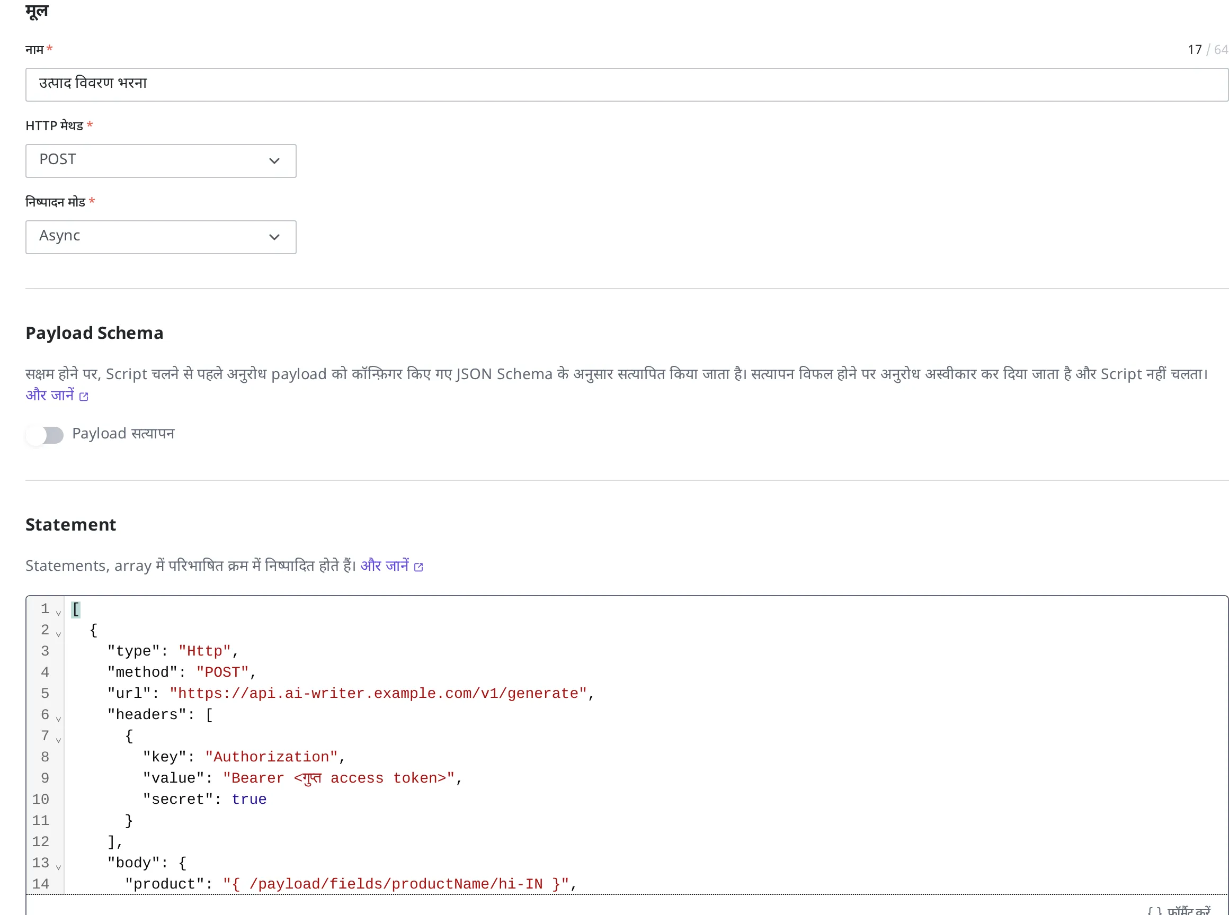
Task: Collapse code fold arrow on line 1
Action: point(58,613)
